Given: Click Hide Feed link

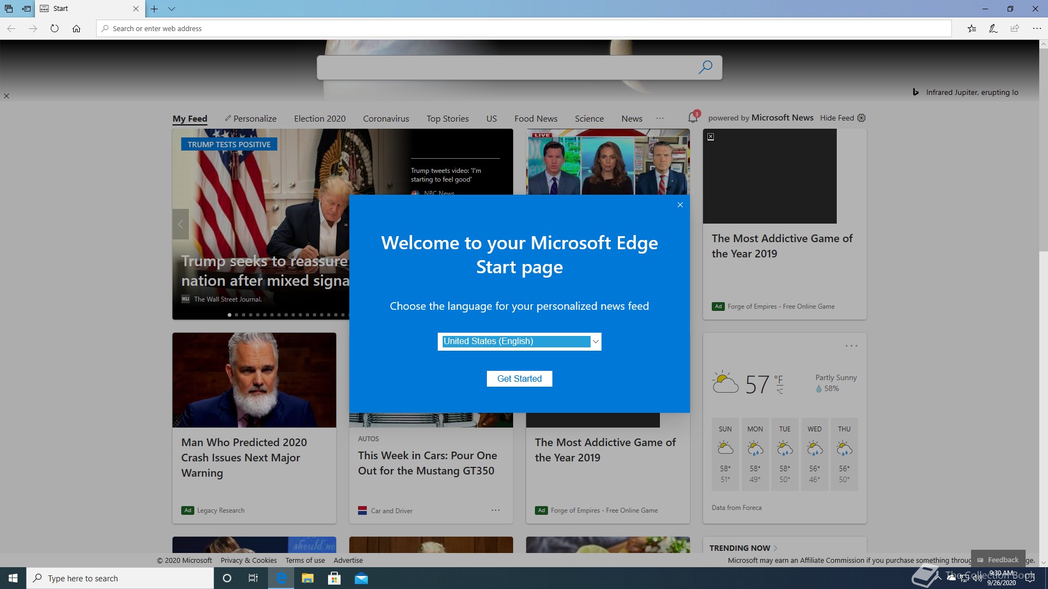Looking at the screenshot, I should point(837,118).
